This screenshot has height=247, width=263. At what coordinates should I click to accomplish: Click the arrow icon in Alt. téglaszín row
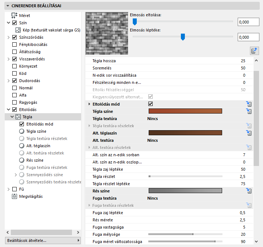(x=249, y=133)
